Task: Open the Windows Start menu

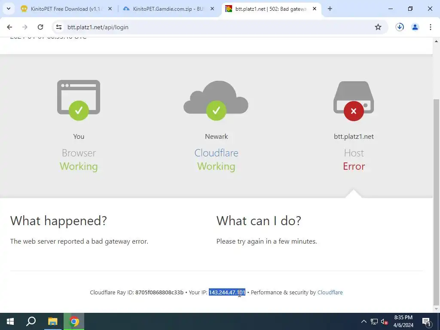Action: click(x=10, y=321)
